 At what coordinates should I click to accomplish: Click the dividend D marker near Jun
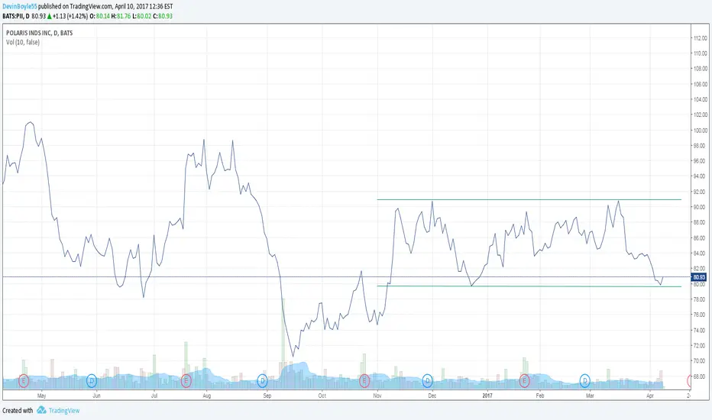(92, 380)
